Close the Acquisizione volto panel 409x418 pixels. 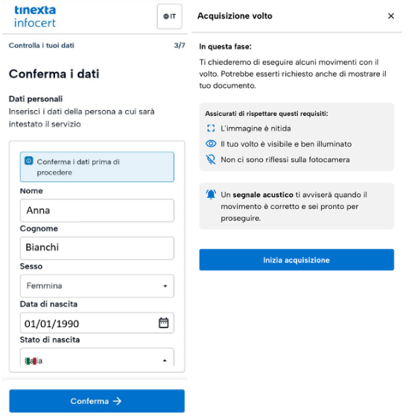pyautogui.click(x=391, y=16)
